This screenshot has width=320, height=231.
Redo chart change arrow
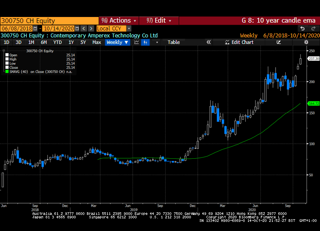click(313, 28)
